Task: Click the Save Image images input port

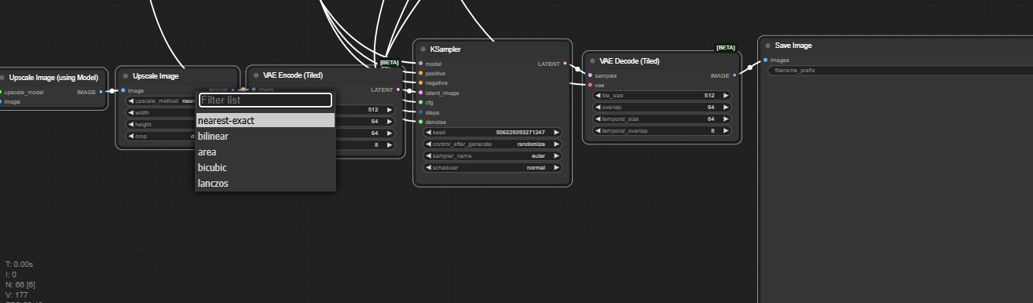Action: 765,60
